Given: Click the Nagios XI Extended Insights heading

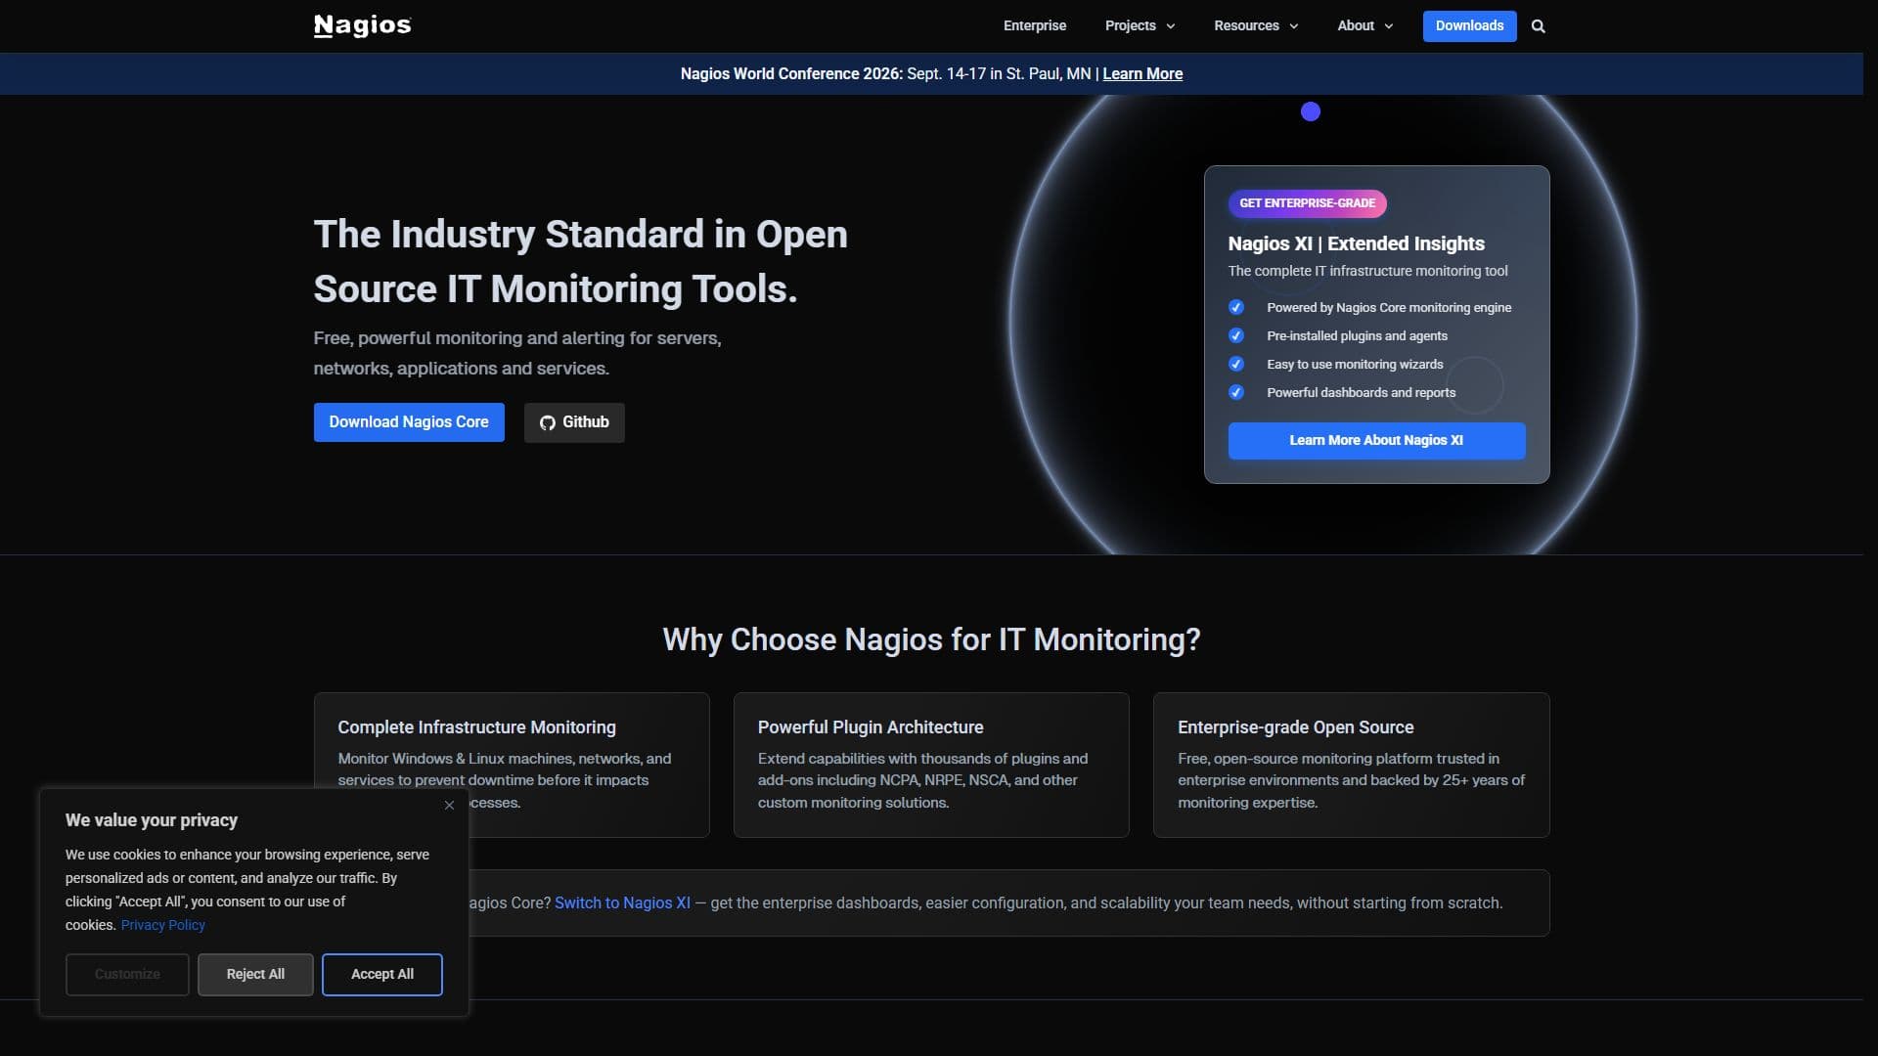Looking at the screenshot, I should [x=1356, y=243].
